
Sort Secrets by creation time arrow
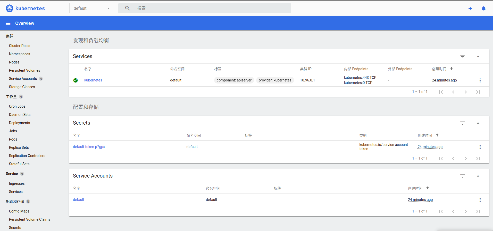click(437, 135)
